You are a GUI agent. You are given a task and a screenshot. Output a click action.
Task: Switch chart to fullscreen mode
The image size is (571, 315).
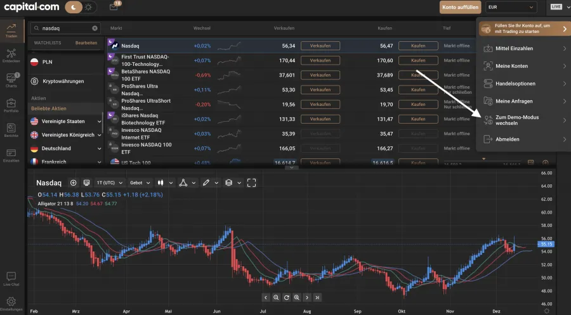tap(251, 183)
